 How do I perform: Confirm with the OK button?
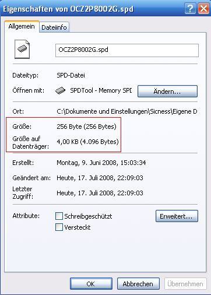point(91,284)
